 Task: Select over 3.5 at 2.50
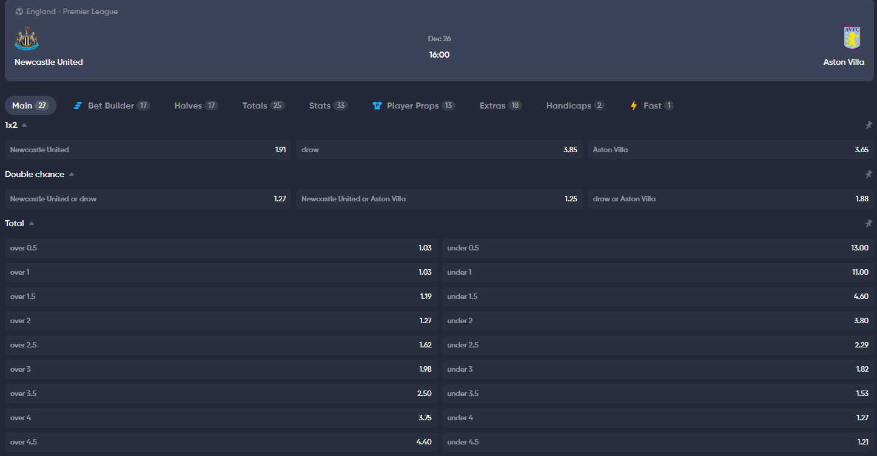click(x=221, y=394)
